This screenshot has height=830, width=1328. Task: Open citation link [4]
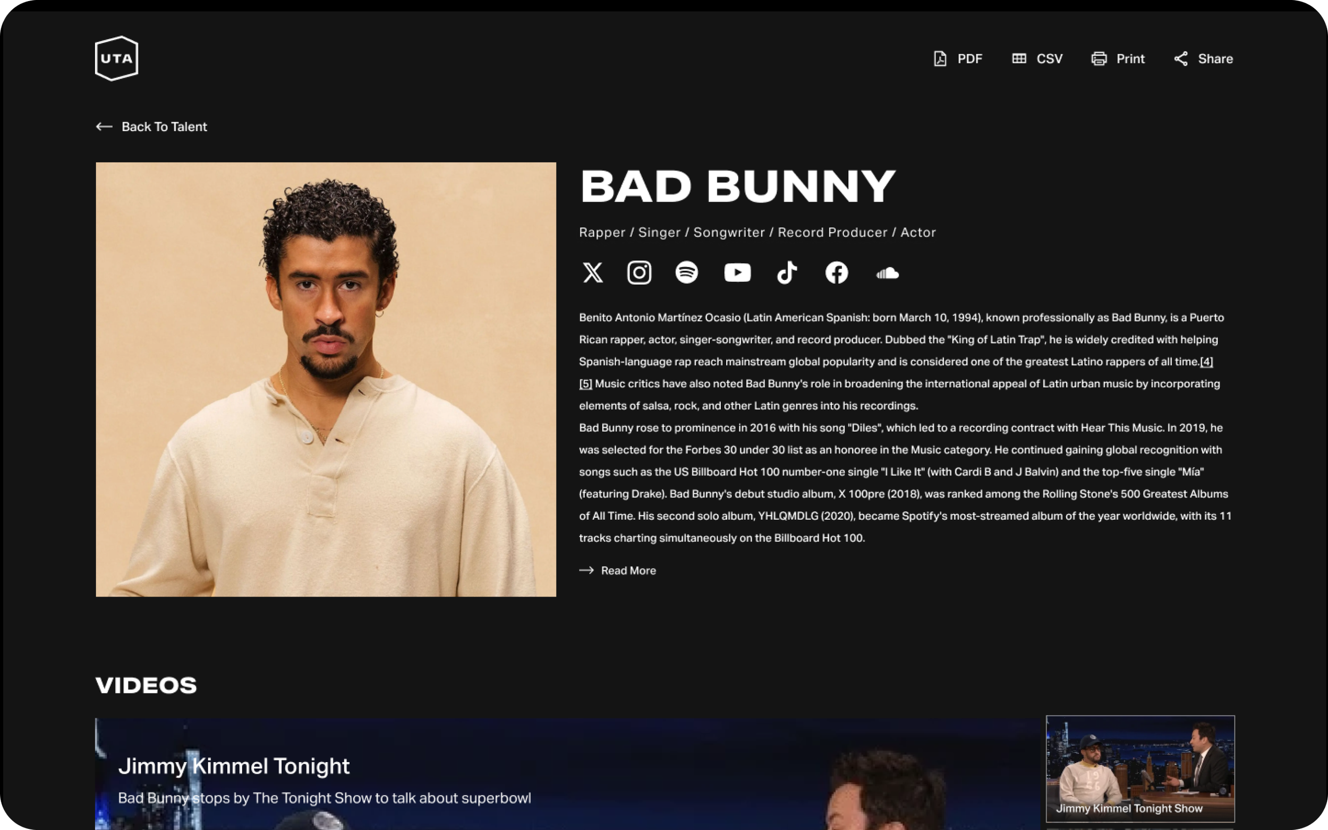point(1207,362)
